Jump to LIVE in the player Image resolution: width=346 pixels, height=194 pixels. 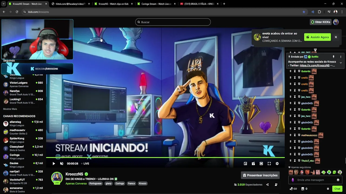pos(85,164)
